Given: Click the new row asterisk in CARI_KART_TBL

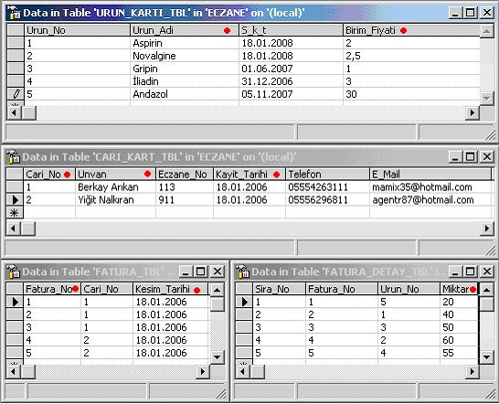Looking at the screenshot, I should (15, 212).
